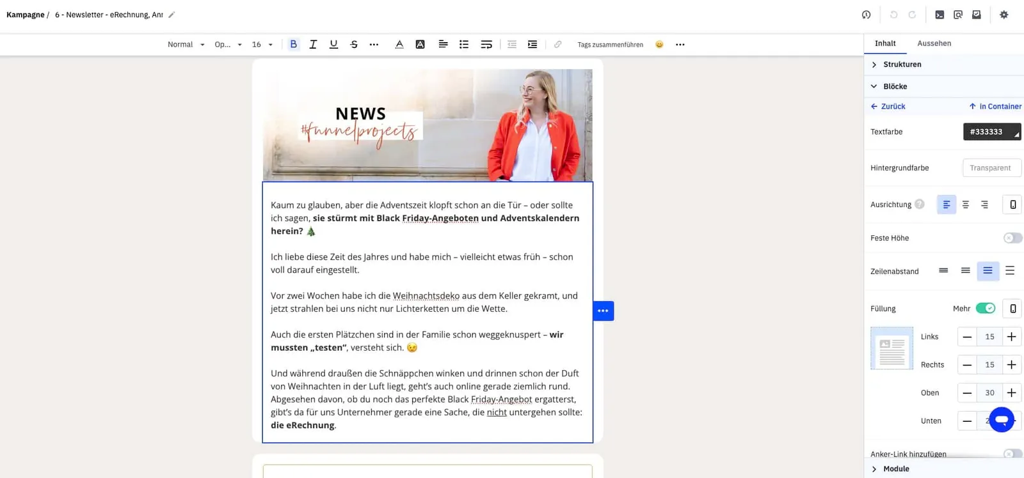Increase the paragraph indent

[532, 44]
